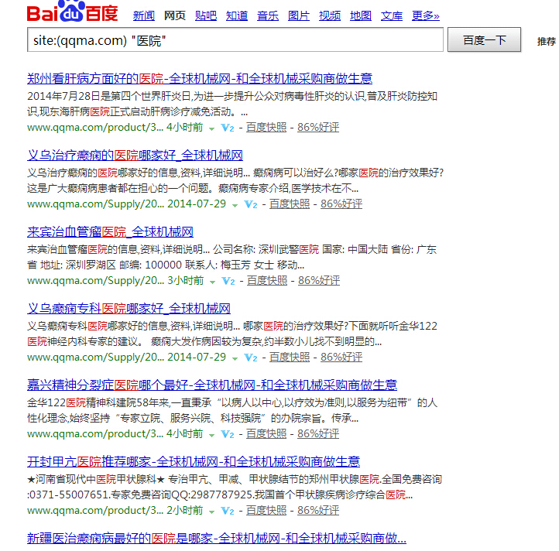Open the 地图 tab

tap(361, 15)
